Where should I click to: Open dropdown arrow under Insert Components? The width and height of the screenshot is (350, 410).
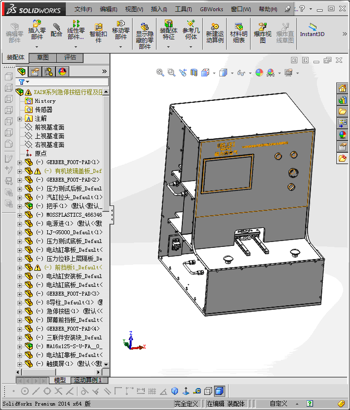(x=37, y=47)
